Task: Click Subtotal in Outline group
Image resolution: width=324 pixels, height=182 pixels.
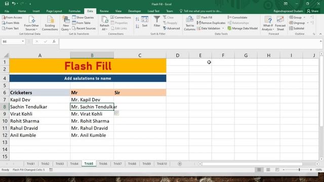Action: [297, 28]
